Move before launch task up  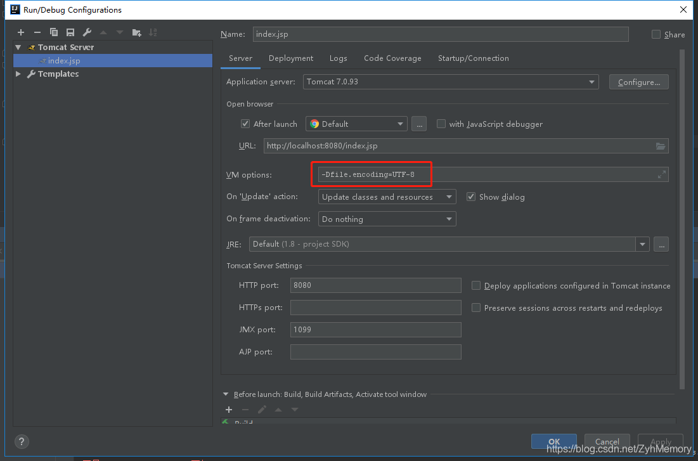278,410
